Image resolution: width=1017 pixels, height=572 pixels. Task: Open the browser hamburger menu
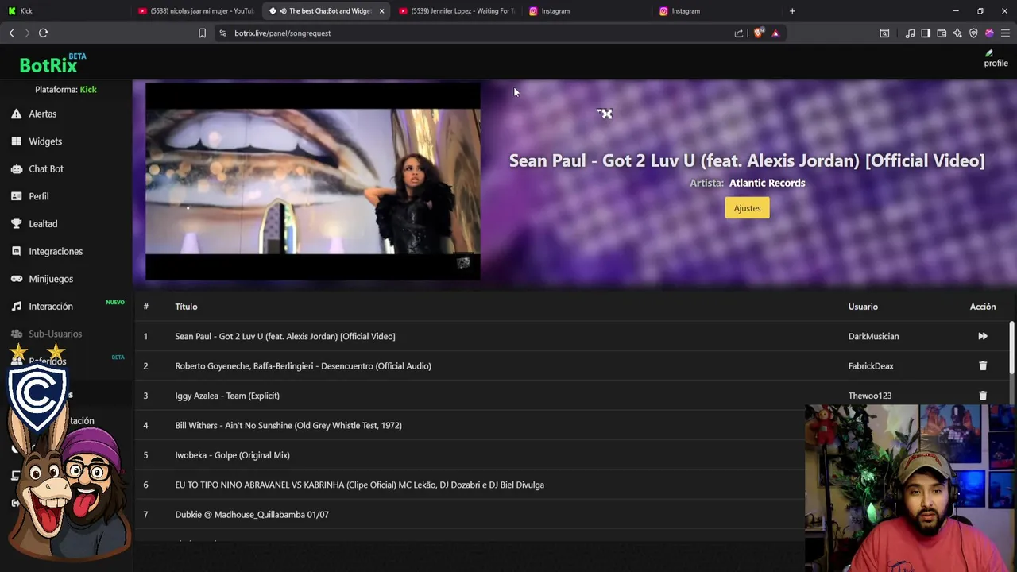click(1005, 33)
